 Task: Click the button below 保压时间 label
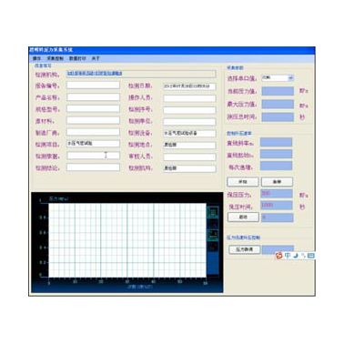(x=243, y=218)
